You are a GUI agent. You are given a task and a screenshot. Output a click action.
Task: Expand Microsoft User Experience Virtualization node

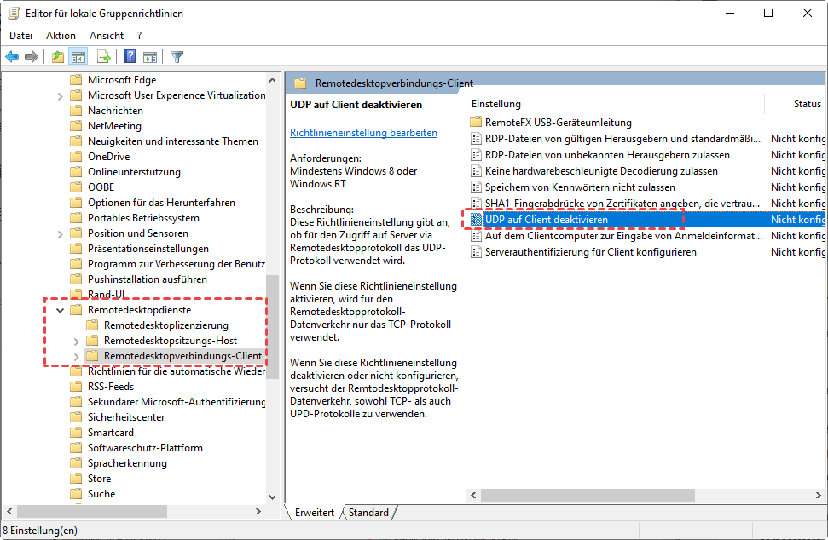[x=61, y=95]
